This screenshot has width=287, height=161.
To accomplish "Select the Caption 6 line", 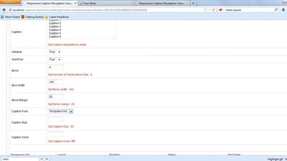I will tap(55, 37).
